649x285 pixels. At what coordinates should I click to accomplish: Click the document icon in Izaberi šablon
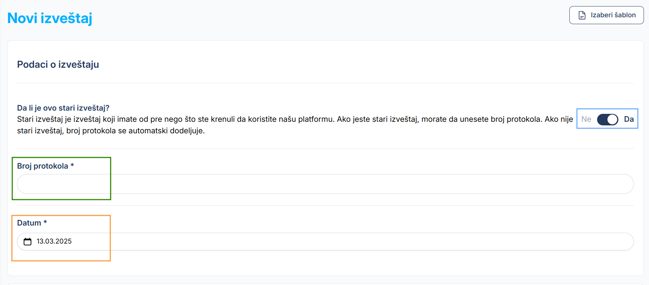pyautogui.click(x=582, y=15)
